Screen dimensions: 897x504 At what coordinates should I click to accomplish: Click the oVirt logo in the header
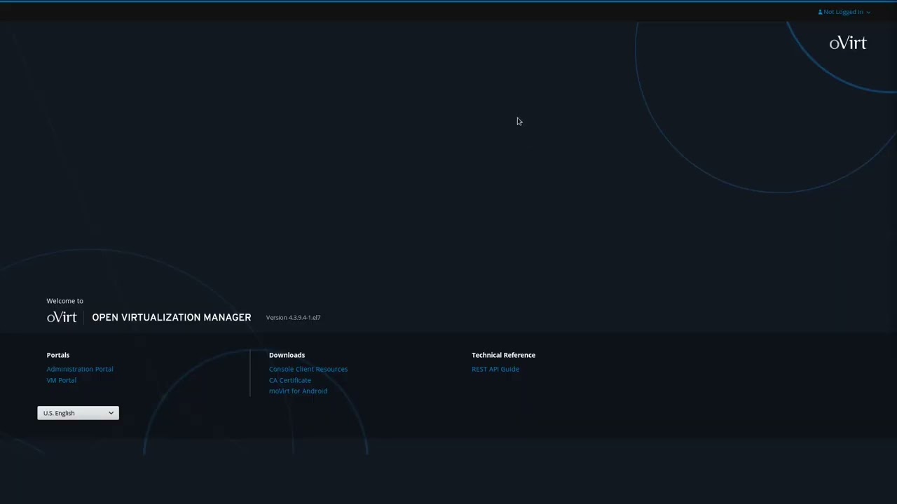[848, 43]
